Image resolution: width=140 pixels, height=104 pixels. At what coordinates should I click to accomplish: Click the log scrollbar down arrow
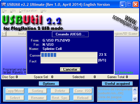click(x=135, y=99)
